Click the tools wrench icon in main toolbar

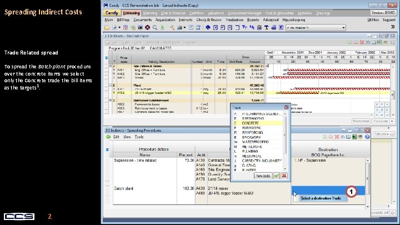pyautogui.click(x=172, y=28)
